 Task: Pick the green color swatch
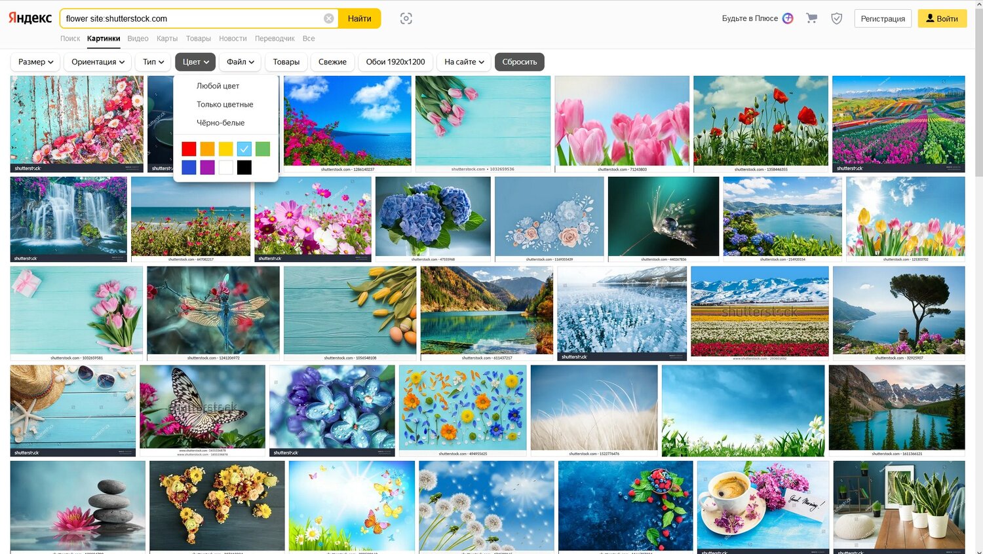[x=262, y=149]
